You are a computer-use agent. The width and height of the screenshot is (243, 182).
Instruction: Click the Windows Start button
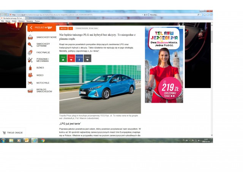(3, 140)
